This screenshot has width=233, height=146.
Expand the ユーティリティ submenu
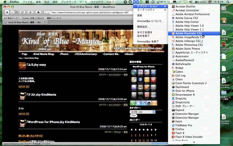151,10
